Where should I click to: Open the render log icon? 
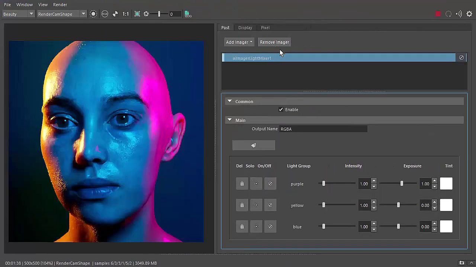point(188,14)
